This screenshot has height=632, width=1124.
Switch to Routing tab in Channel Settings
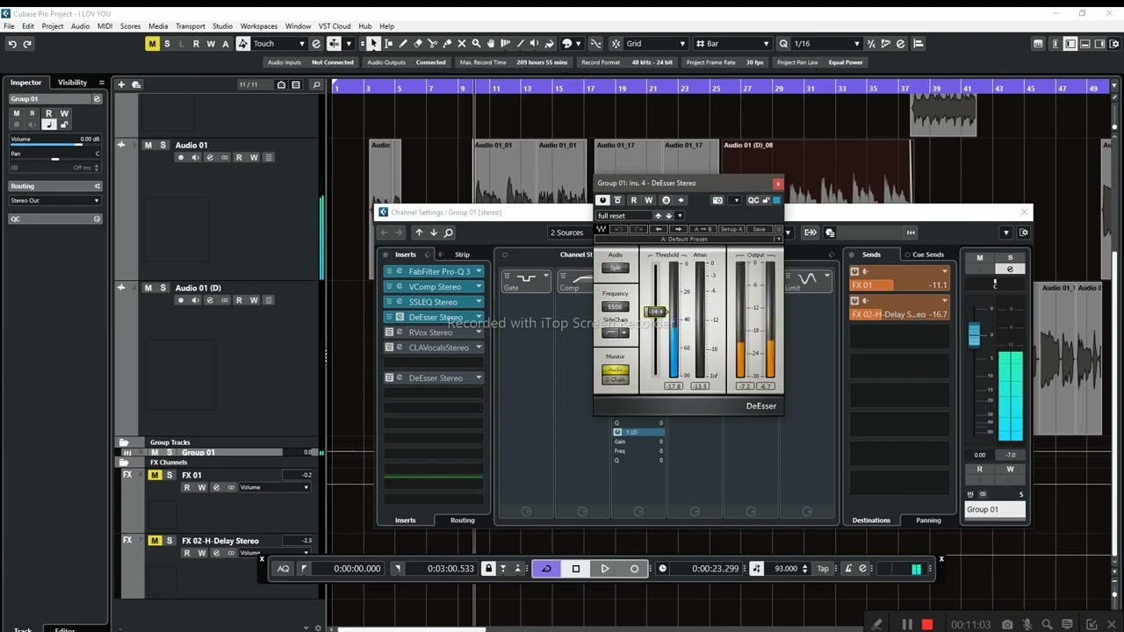(462, 521)
